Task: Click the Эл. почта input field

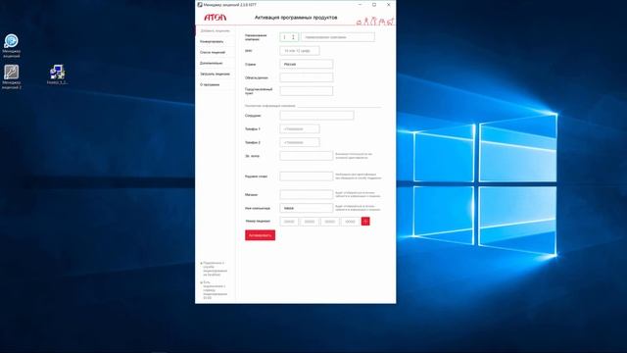Action: [307, 156]
